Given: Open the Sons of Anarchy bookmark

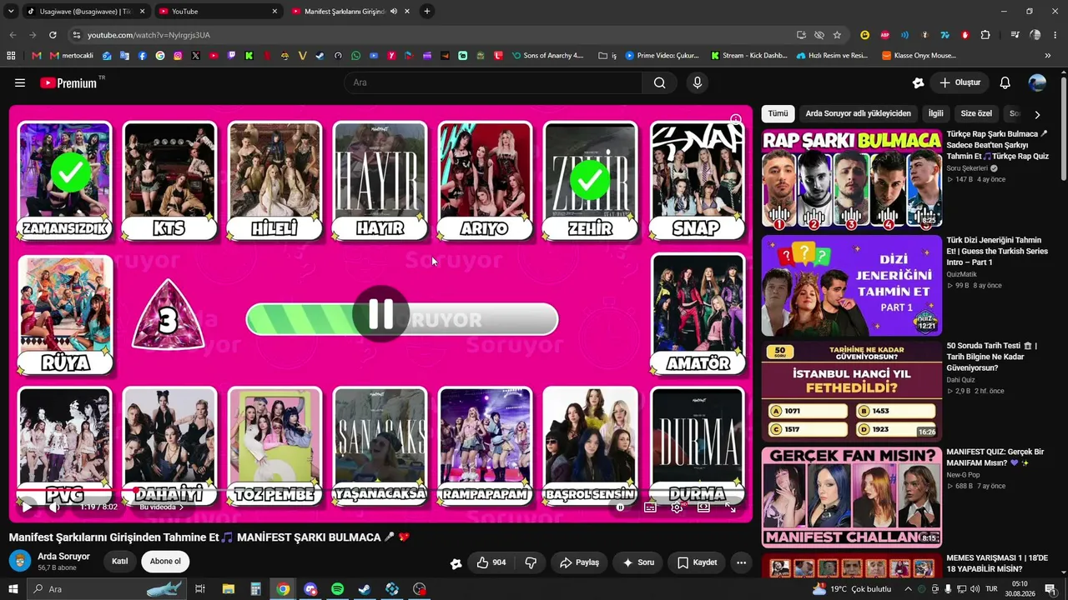Looking at the screenshot, I should coord(547,56).
